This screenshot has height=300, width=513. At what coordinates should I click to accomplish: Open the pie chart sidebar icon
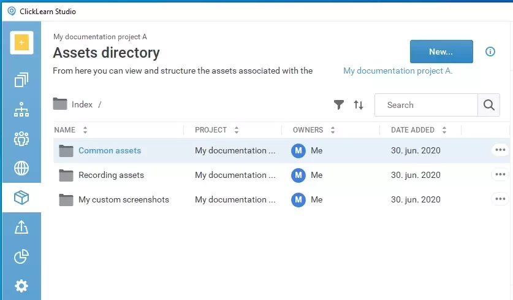pyautogui.click(x=21, y=256)
